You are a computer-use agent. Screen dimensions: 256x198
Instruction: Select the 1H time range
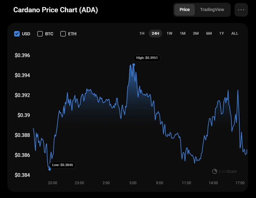(x=142, y=33)
